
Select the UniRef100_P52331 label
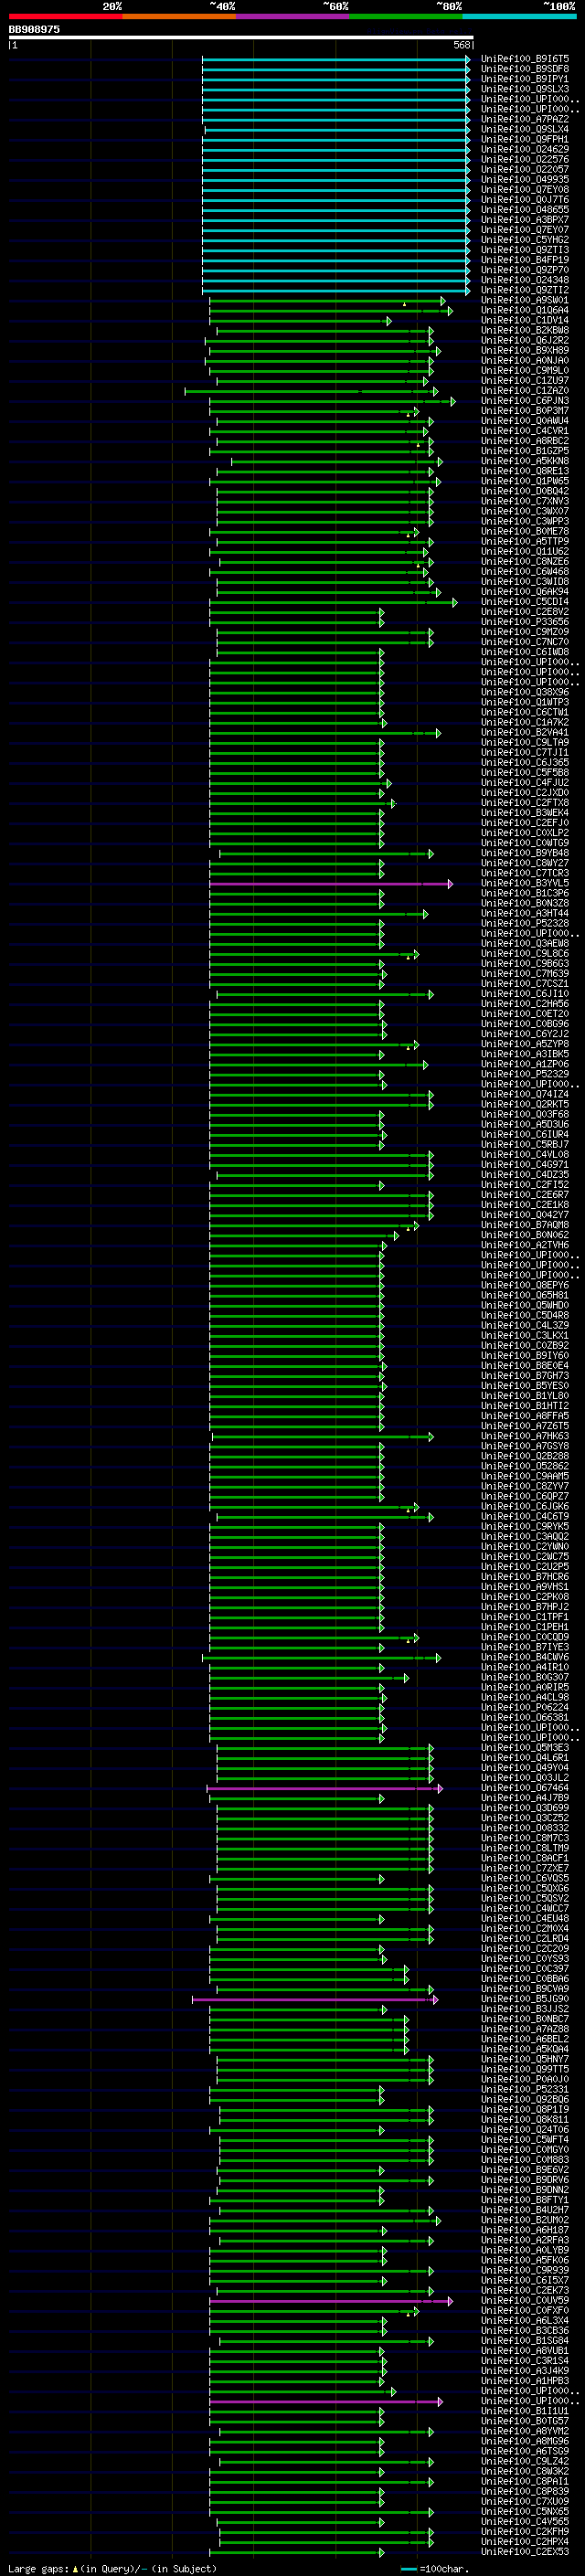pos(525,2089)
